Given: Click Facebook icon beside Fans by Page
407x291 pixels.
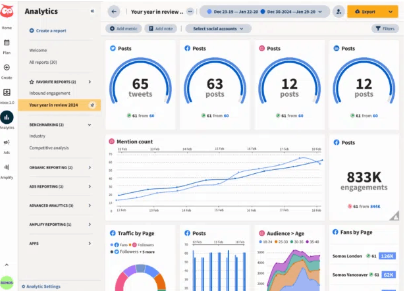Looking at the screenshot, I should click(335, 232).
